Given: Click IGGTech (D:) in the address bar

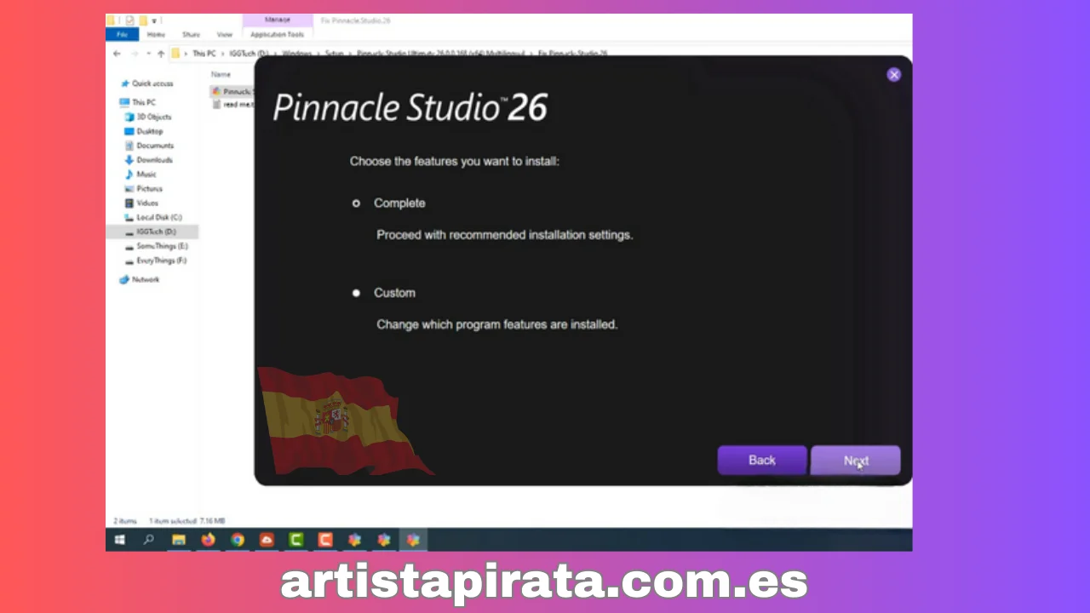Looking at the screenshot, I should (x=249, y=53).
